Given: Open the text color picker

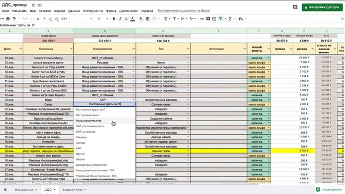Looking at the screenshot, I should tap(133, 19).
